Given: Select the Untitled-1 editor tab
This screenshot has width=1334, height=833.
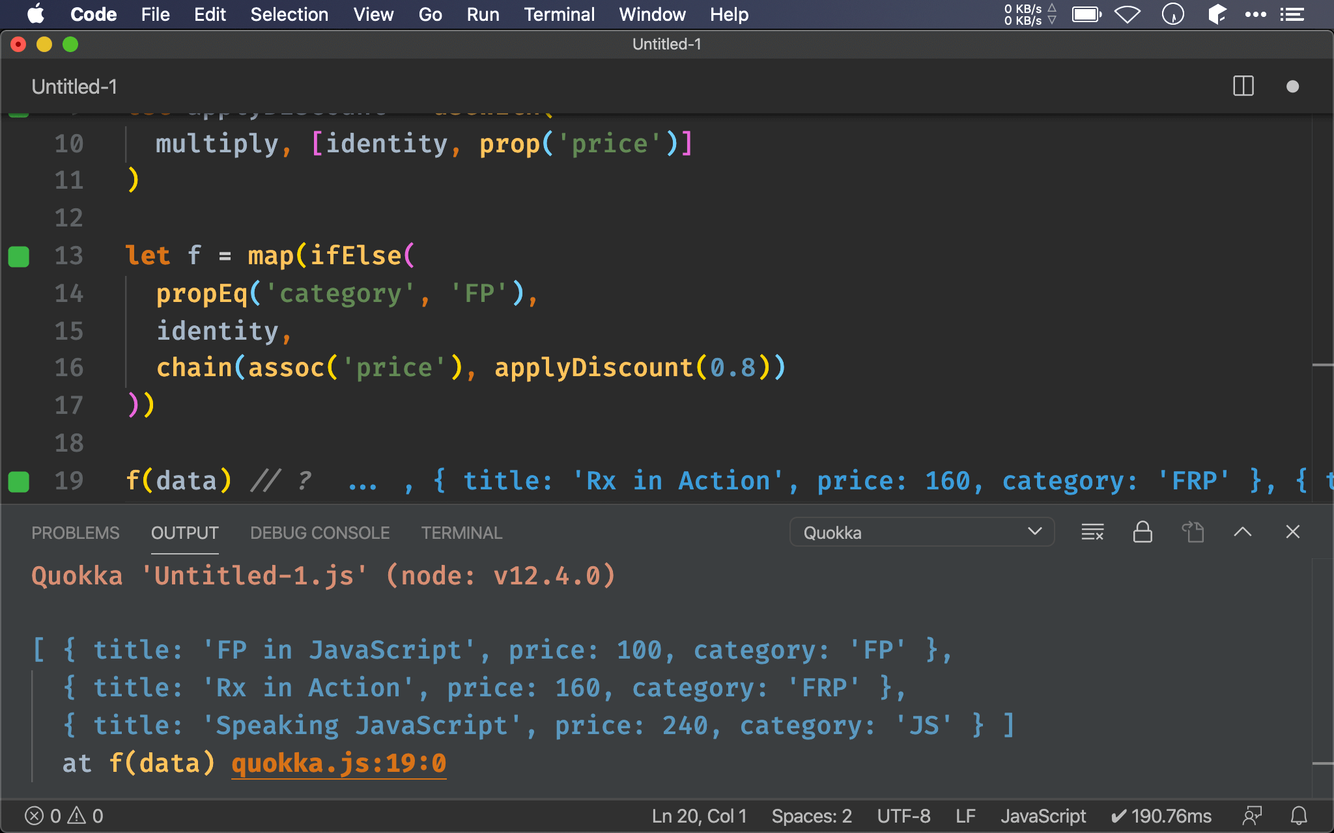Looking at the screenshot, I should (74, 87).
